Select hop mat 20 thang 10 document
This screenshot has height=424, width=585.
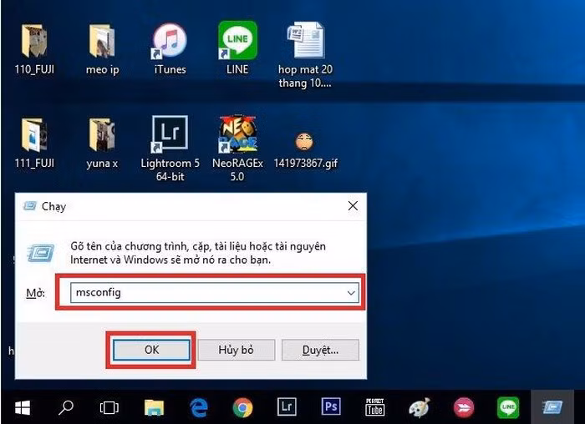click(305, 55)
